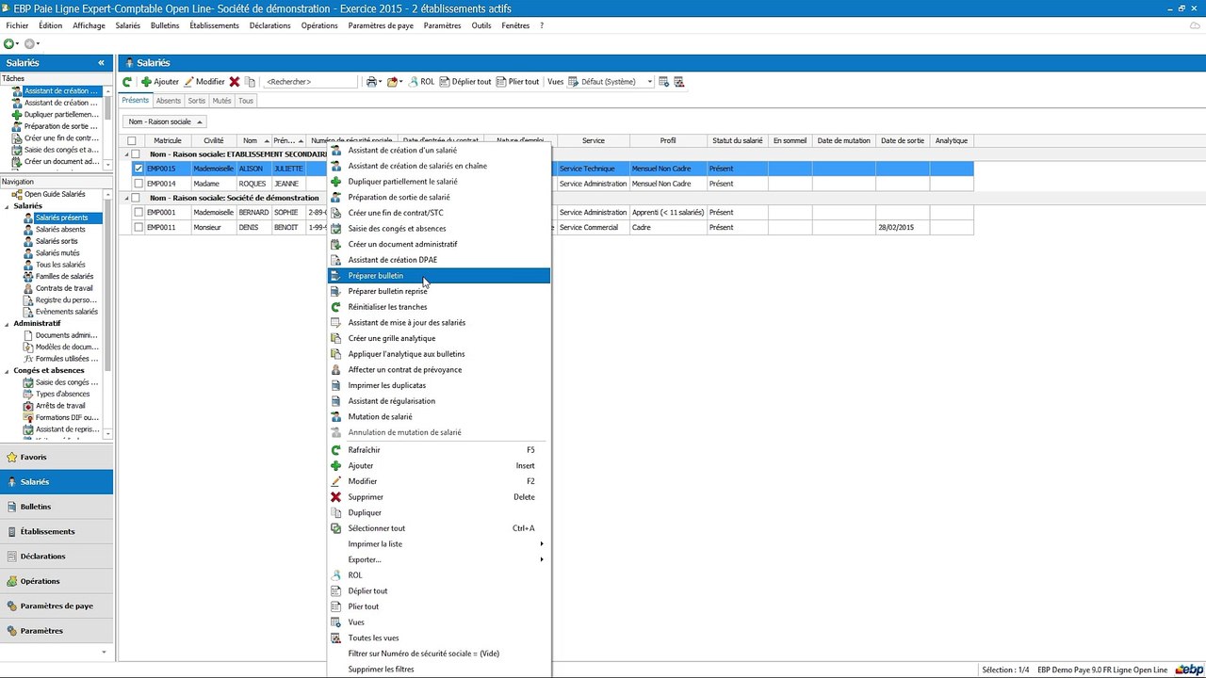The image size is (1206, 678).
Task: Open the Paramètres de paye menu in the menu bar
Action: click(381, 25)
